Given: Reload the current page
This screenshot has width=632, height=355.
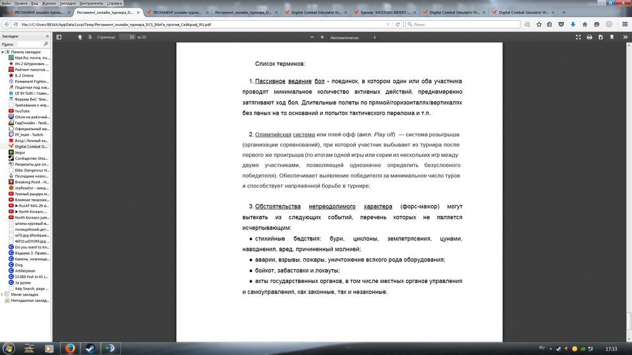Looking at the screenshot, I should pos(398,25).
